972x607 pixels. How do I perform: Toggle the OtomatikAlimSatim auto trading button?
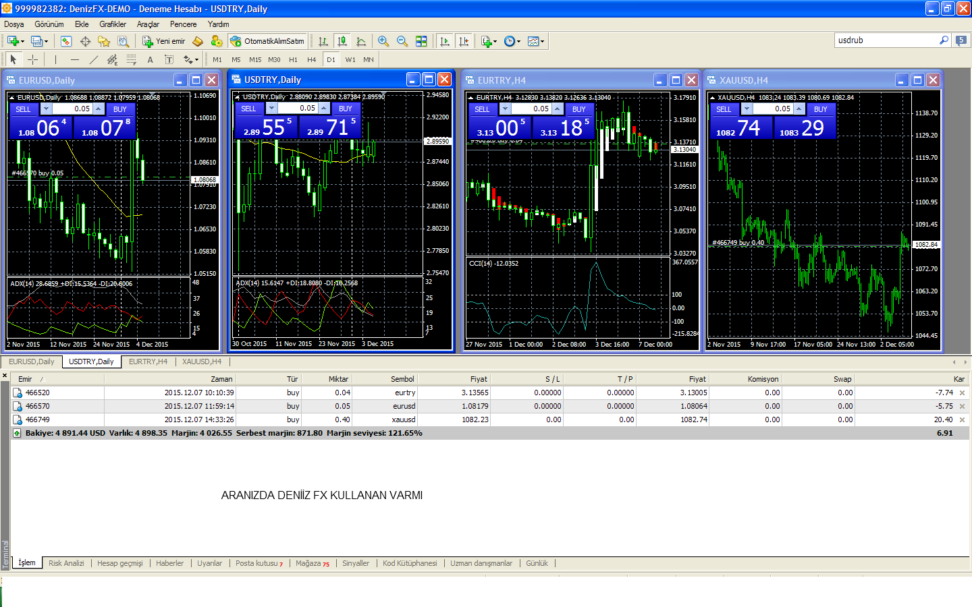click(x=267, y=41)
